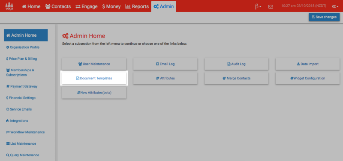Open Merge Contacts

[237, 78]
